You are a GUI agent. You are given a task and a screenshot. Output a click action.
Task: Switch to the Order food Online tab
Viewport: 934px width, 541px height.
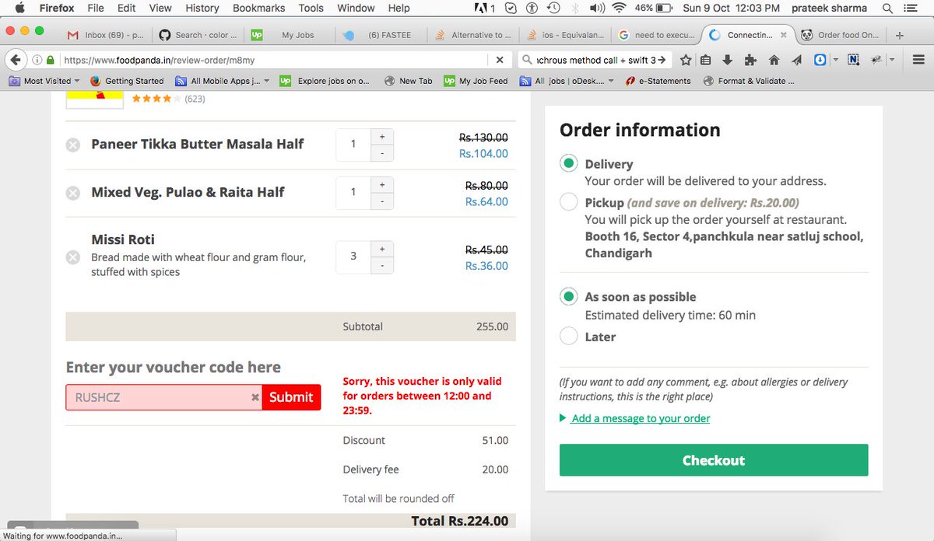coord(841,35)
